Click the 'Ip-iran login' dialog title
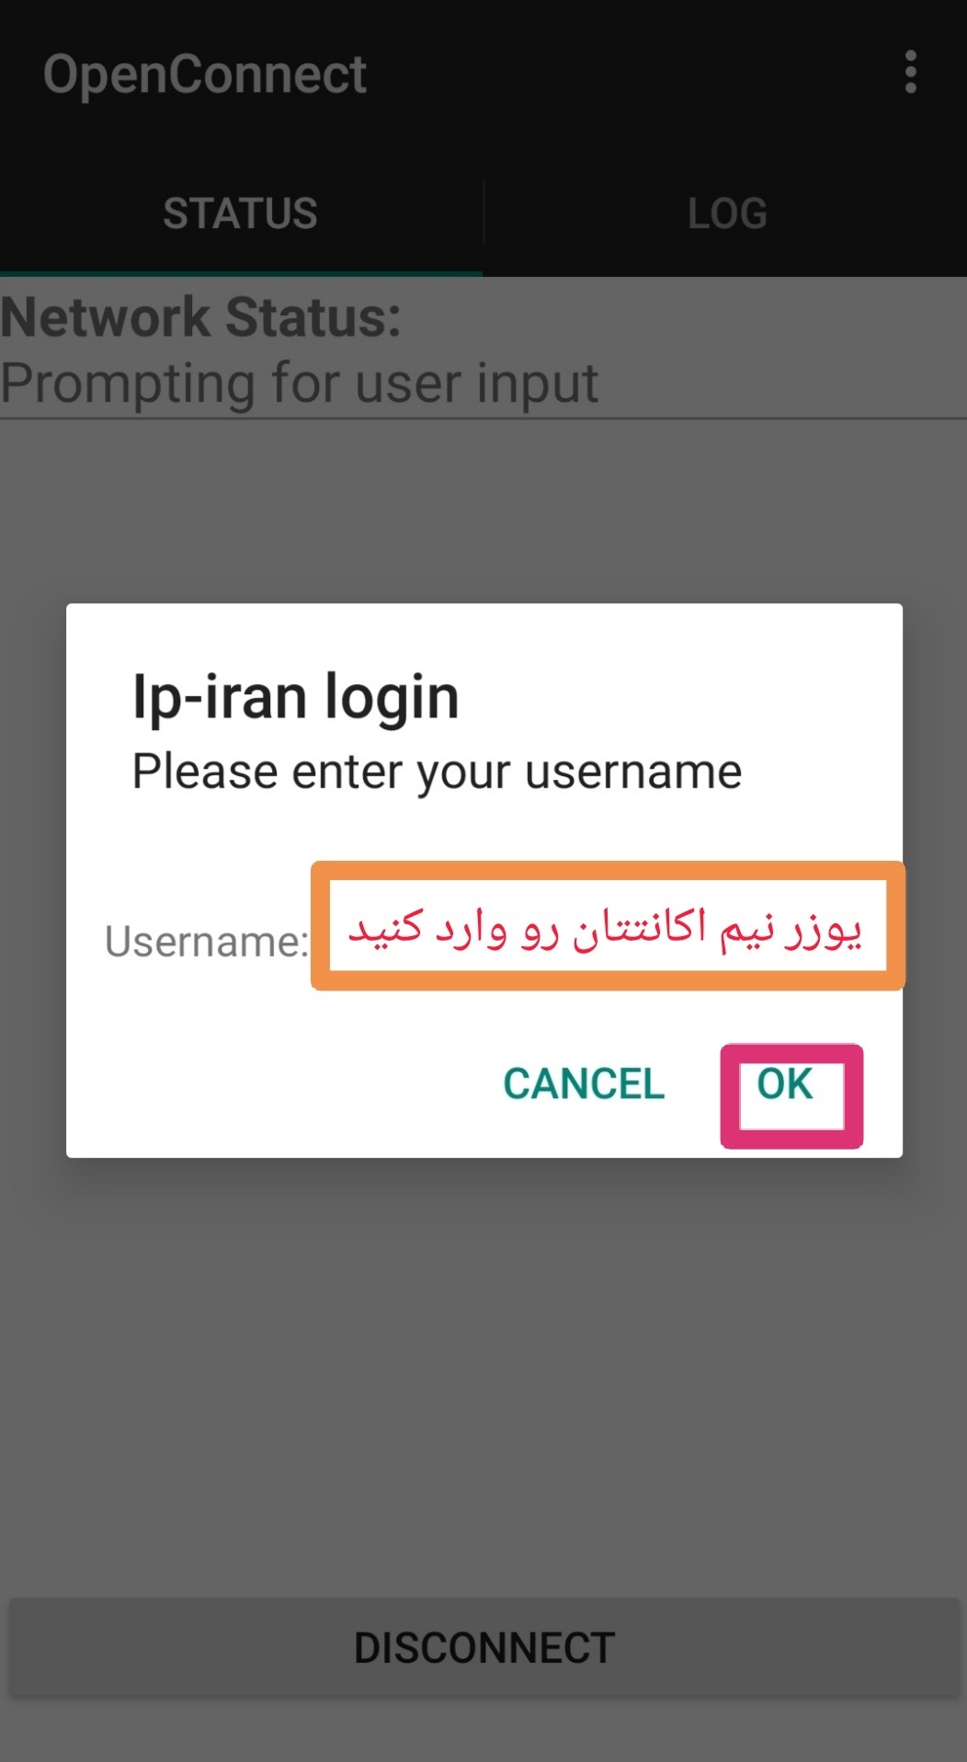The image size is (967, 1762). point(295,696)
